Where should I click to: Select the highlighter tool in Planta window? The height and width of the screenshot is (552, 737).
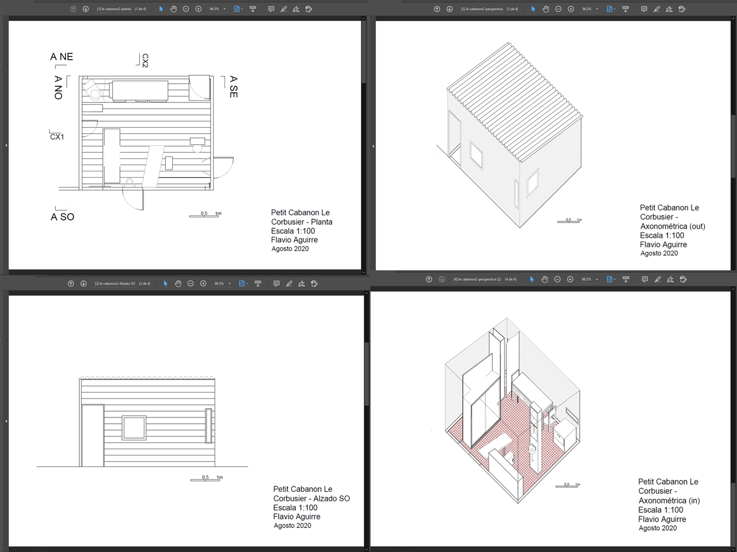tap(284, 9)
